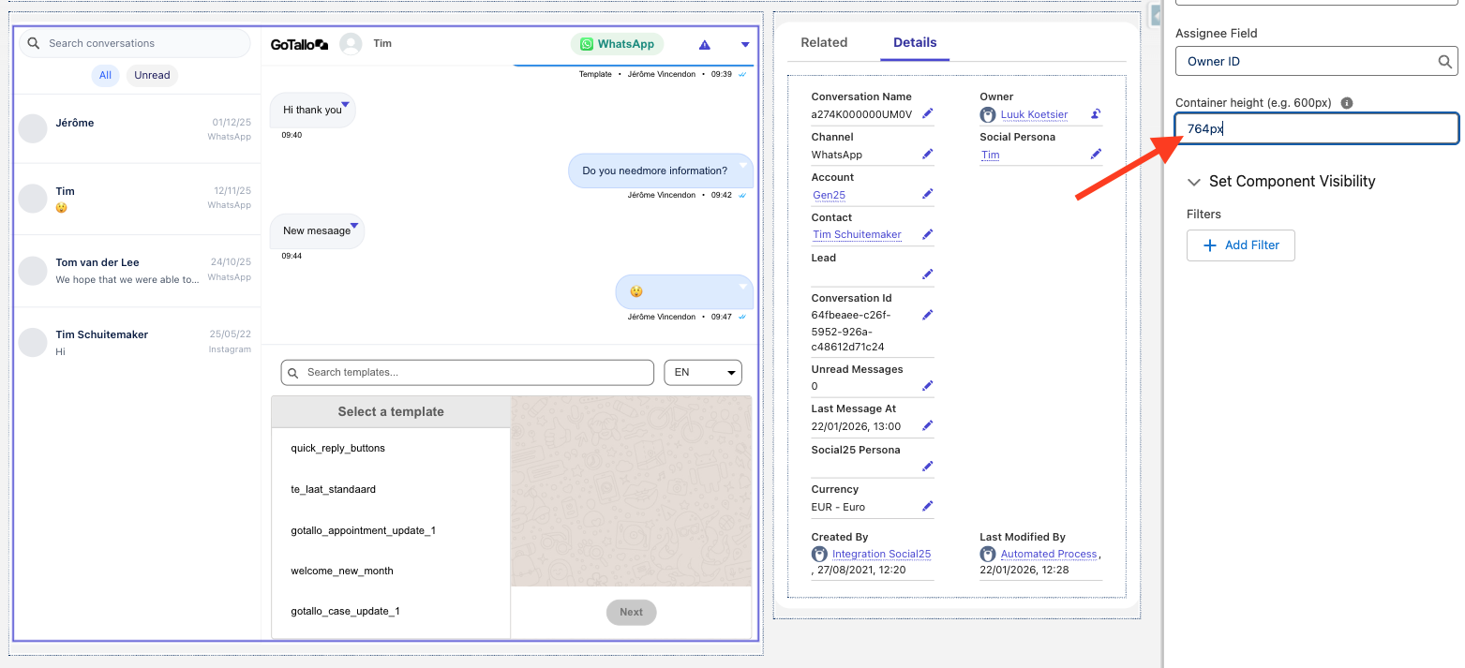1465x668 pixels.
Task: Click the pencil icon beside Channel WhatsApp
Action: pos(927,153)
